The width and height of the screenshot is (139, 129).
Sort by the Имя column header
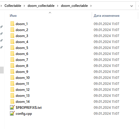pyautogui.click(x=13, y=16)
